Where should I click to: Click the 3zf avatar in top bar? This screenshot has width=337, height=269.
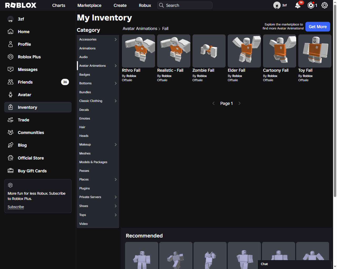point(277,5)
